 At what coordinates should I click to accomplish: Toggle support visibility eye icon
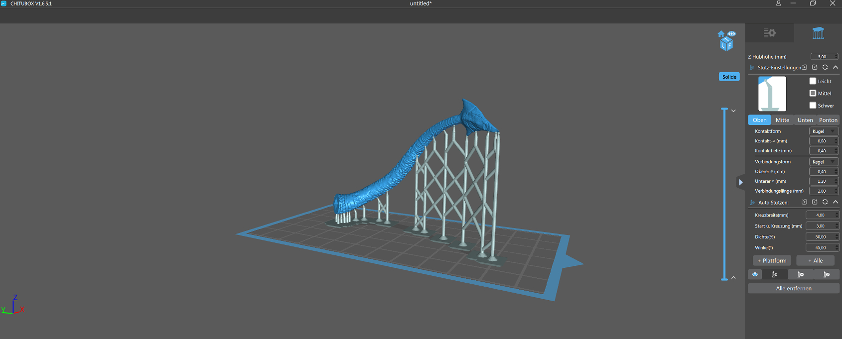click(755, 274)
